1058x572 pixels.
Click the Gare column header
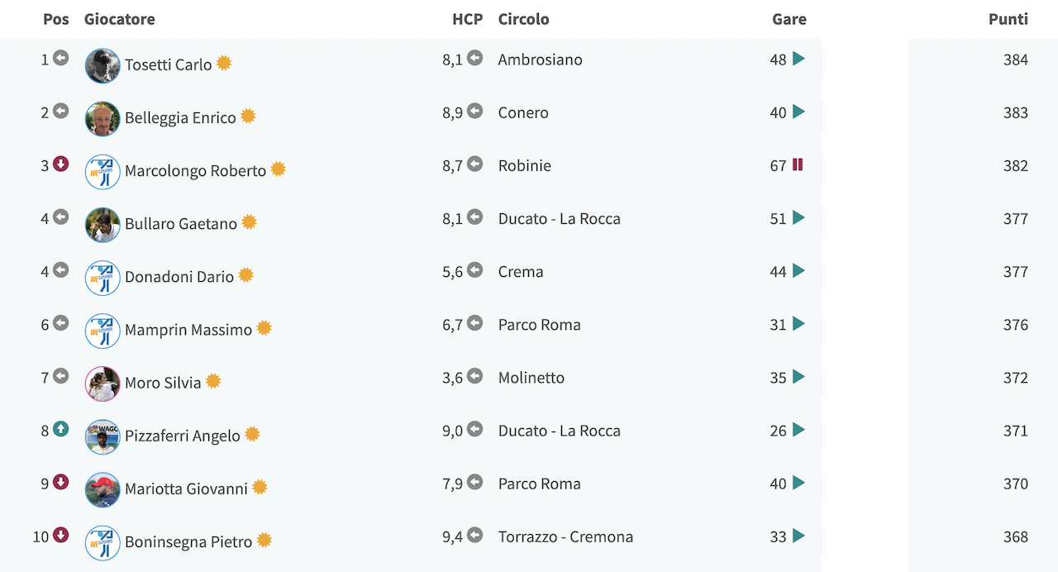coord(789,19)
